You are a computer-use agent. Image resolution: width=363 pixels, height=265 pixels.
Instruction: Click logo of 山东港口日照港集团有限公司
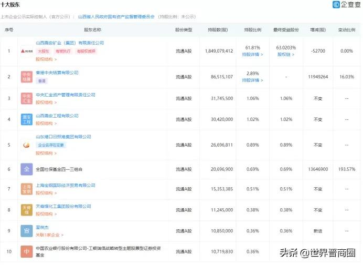click(x=27, y=145)
